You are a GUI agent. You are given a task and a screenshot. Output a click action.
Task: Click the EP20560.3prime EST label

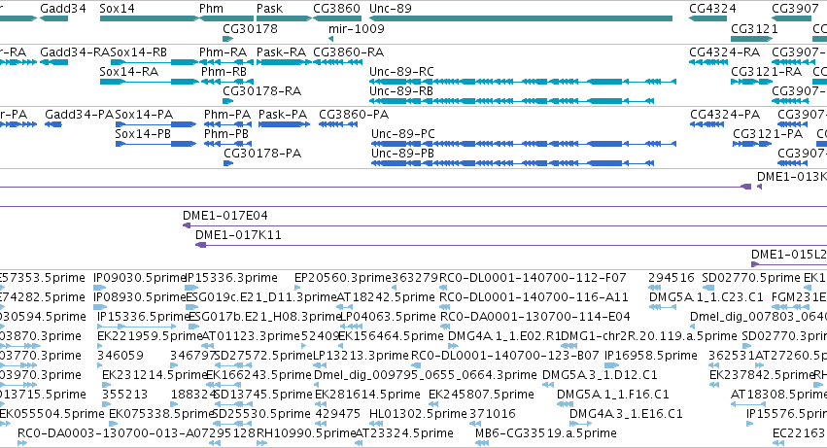[343, 278]
